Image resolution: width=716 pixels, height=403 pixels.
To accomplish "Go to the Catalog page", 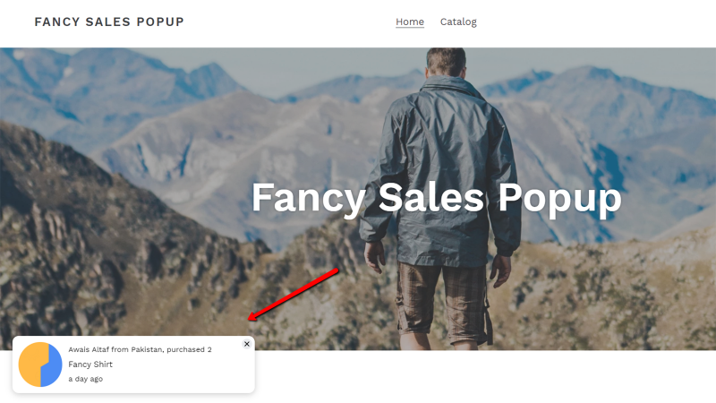I will pos(458,21).
